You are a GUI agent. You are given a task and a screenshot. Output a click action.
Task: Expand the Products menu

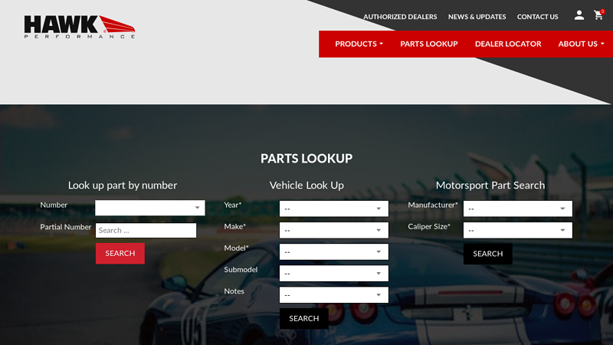click(359, 44)
